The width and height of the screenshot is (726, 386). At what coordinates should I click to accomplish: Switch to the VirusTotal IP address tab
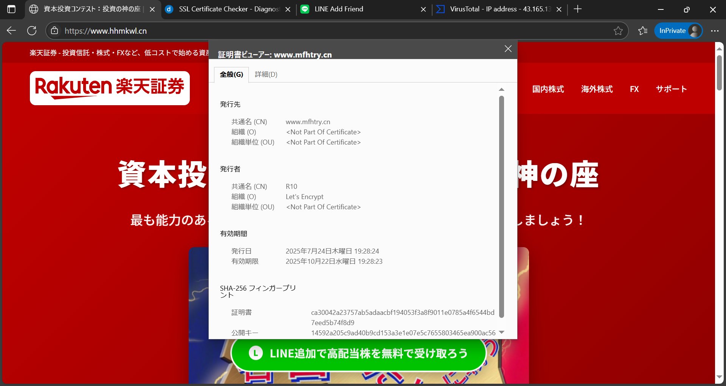pos(499,9)
